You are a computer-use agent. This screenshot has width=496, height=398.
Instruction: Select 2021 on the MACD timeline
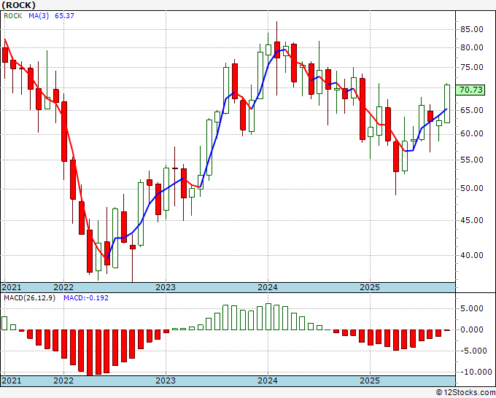[12, 381]
